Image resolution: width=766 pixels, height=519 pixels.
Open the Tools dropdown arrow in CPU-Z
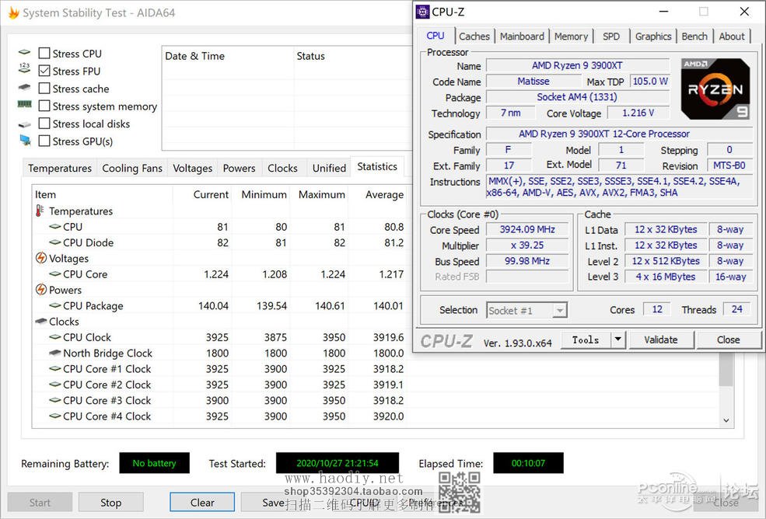tap(617, 340)
